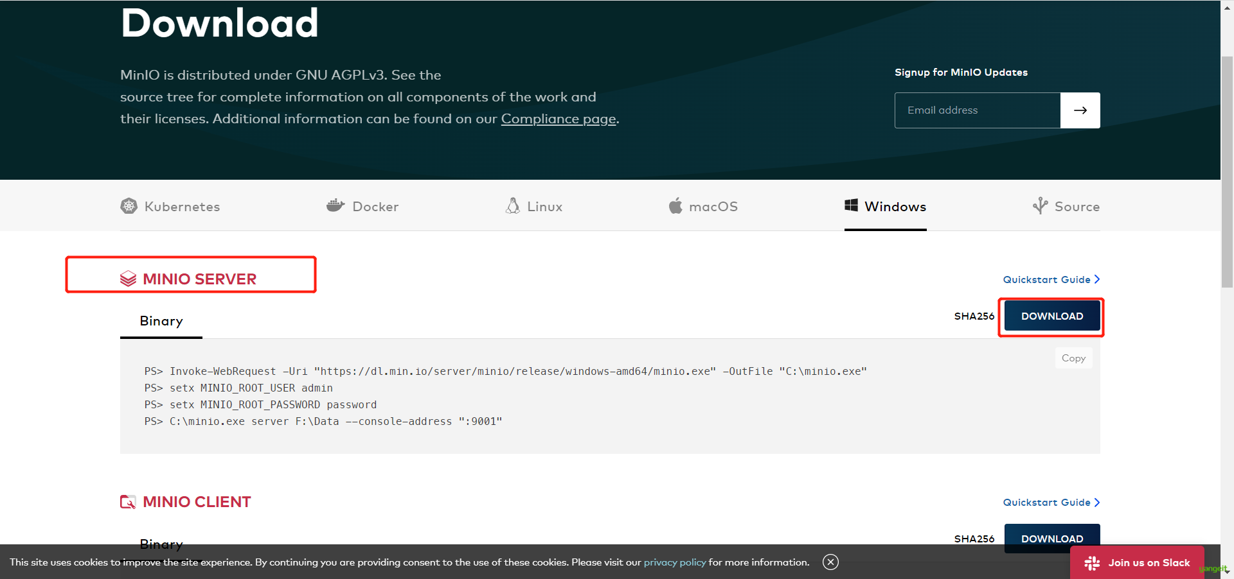Select the Linux tab
Image resolution: width=1234 pixels, height=579 pixels.
(x=534, y=206)
